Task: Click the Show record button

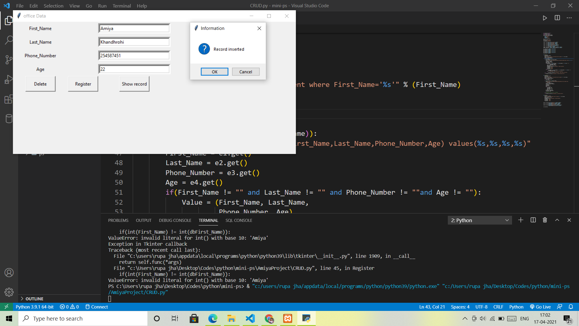Action: 134,84
